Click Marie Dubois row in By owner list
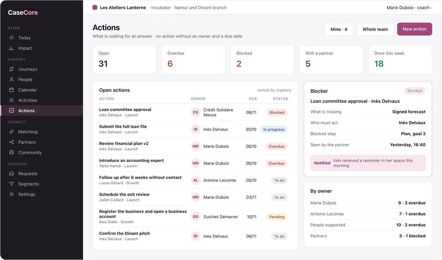The width and height of the screenshot is (442, 260). [368, 203]
